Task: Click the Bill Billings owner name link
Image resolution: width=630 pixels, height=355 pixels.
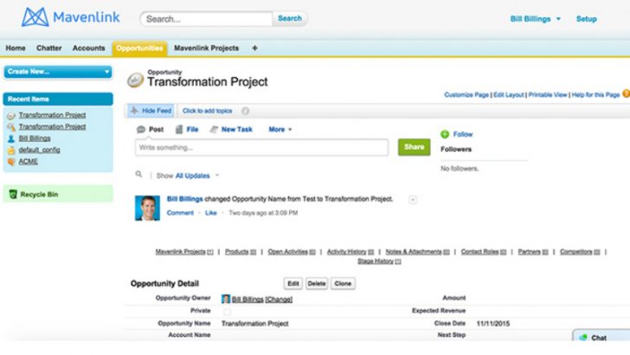Action: click(x=247, y=300)
